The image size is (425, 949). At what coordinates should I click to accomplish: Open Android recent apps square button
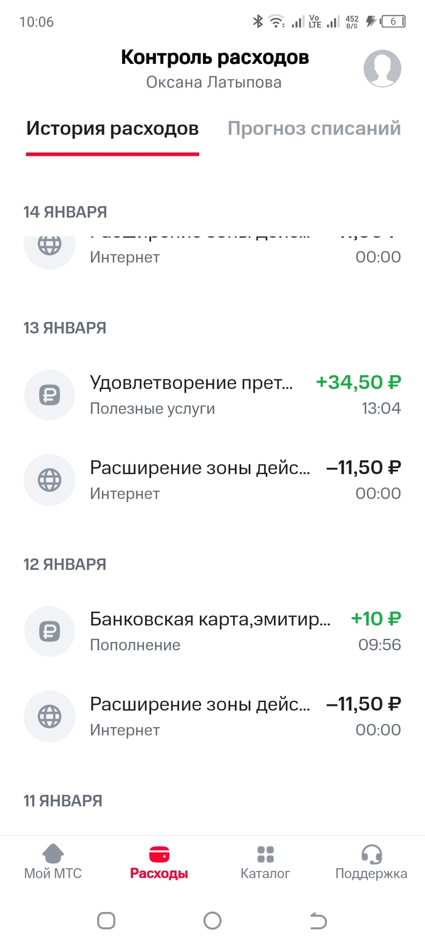point(106,920)
